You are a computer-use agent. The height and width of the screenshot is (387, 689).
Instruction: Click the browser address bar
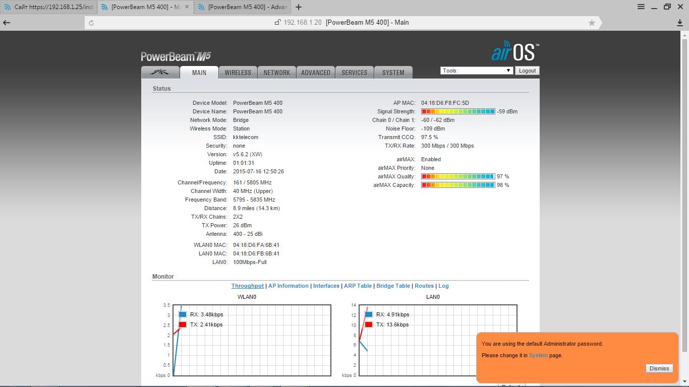[342, 23]
